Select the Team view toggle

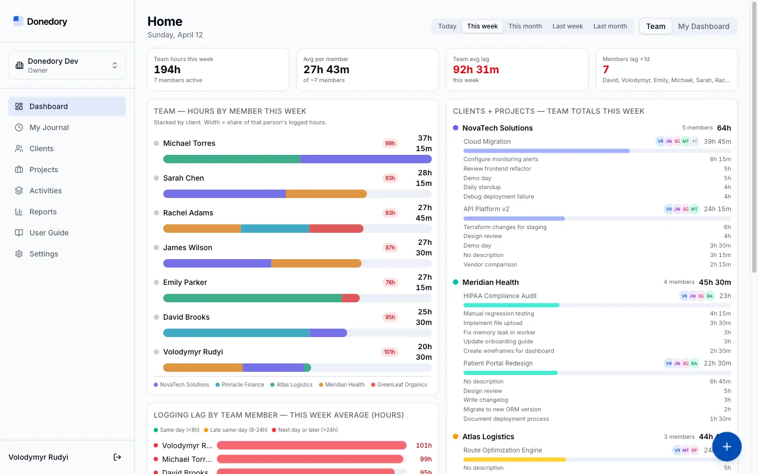coord(655,26)
